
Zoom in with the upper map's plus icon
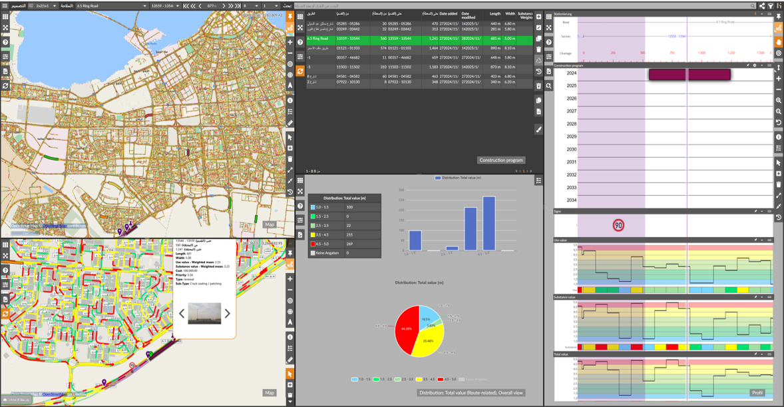[x=290, y=42]
